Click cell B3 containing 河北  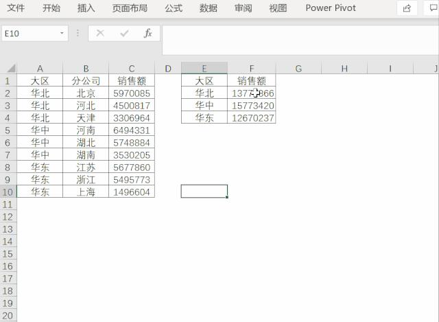tap(86, 105)
